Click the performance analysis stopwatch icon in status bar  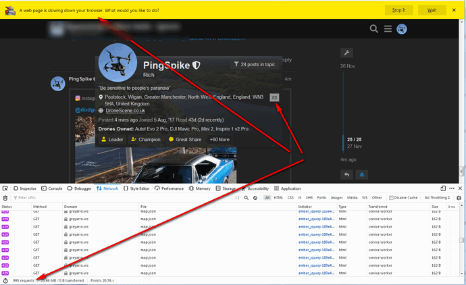(x=5, y=280)
